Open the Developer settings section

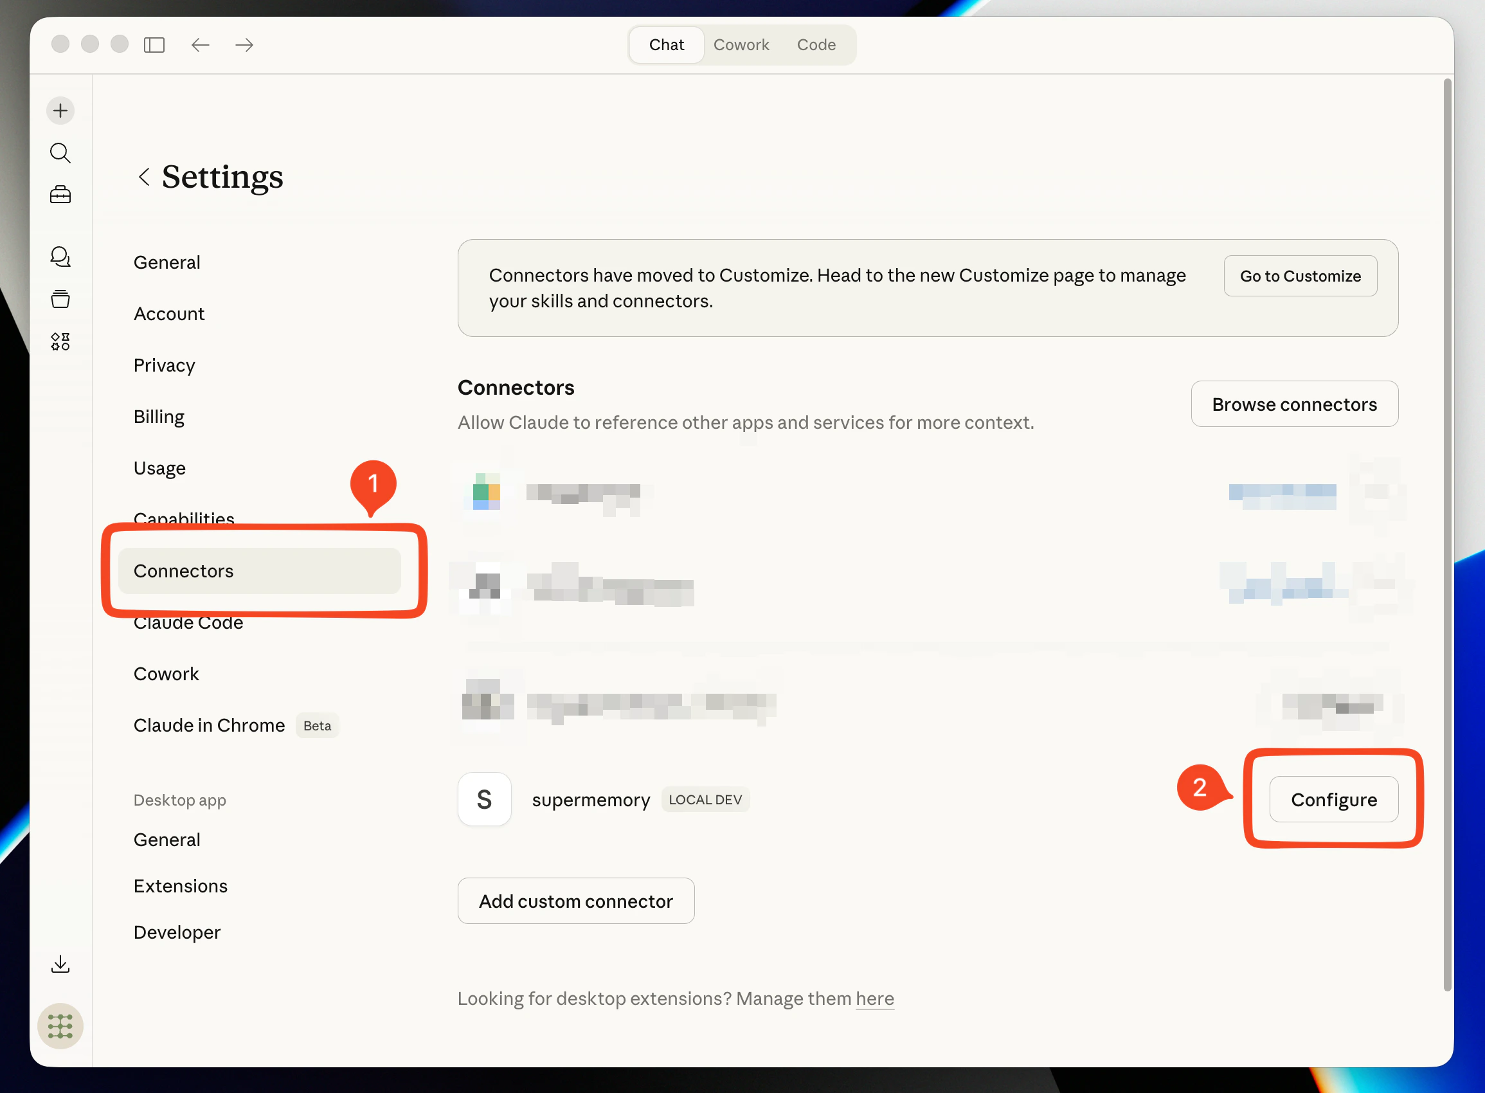[177, 932]
